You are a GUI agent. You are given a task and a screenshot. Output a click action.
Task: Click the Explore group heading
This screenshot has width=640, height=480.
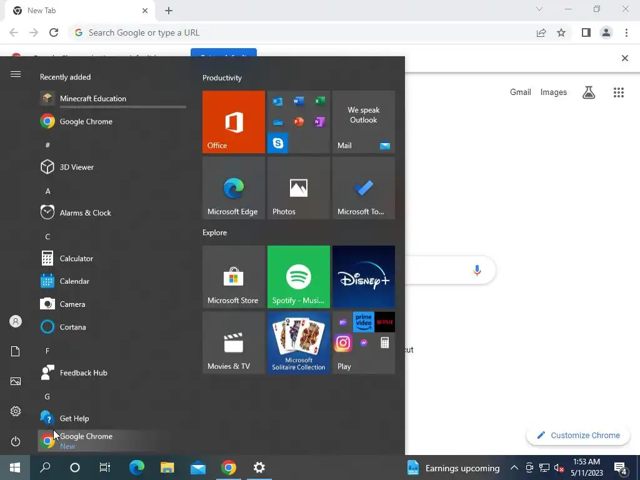215,232
